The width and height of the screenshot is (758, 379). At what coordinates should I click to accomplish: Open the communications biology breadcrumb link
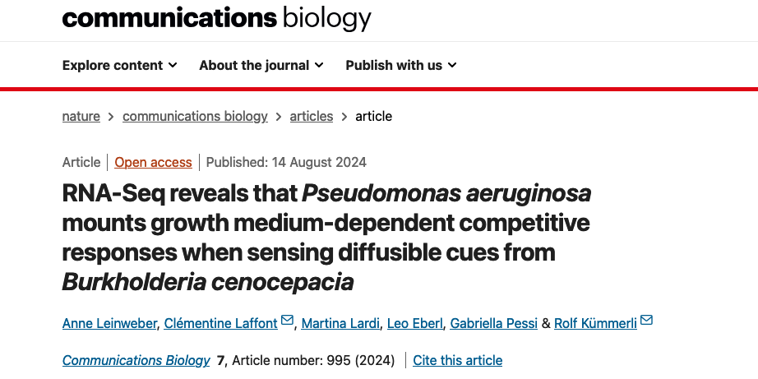tap(195, 116)
